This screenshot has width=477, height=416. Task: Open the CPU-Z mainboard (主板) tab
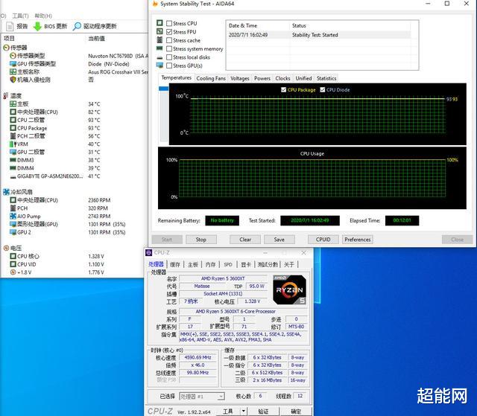tap(193, 264)
